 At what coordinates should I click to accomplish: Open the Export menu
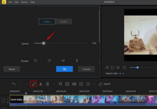click(x=25, y=2)
